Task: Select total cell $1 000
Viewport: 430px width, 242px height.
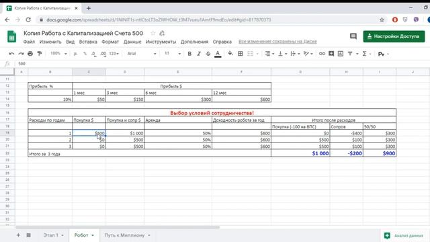Action: coord(300,153)
